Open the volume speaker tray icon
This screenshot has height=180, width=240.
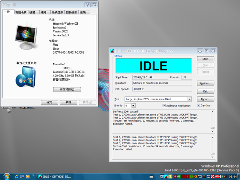[221, 177]
